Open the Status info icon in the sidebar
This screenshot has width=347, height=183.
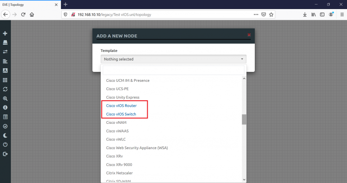[x=5, y=108]
